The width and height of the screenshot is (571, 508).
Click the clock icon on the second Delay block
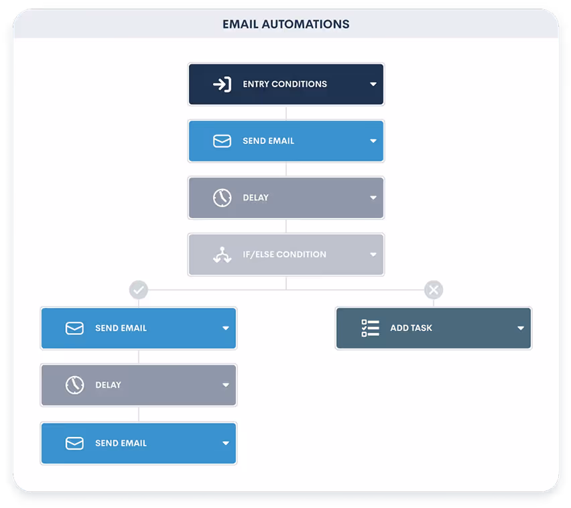[74, 385]
